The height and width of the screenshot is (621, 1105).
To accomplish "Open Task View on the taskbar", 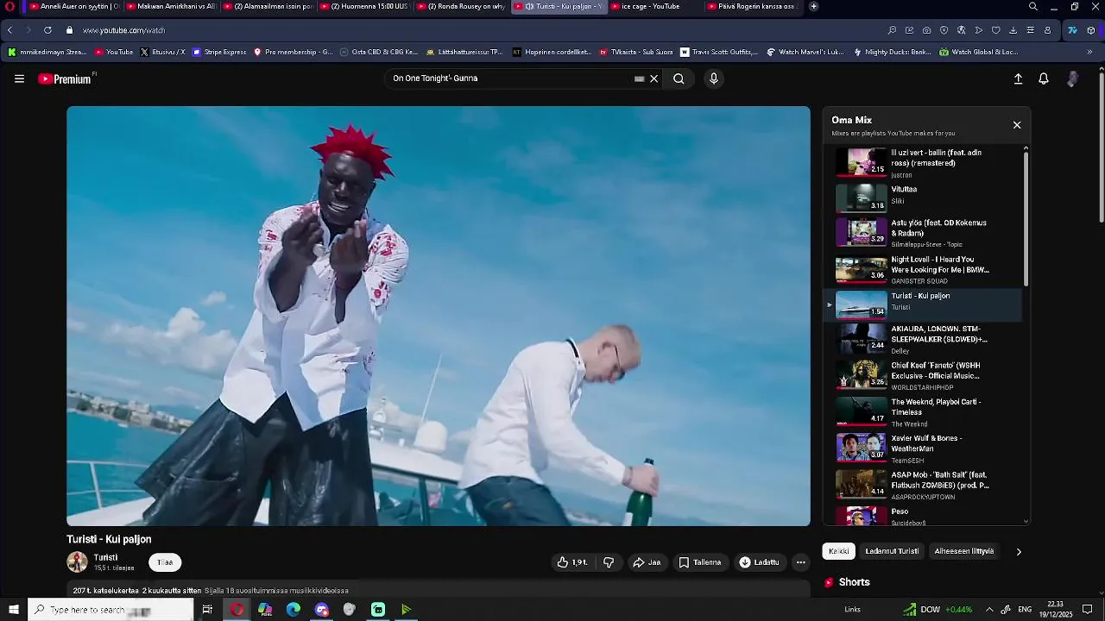I will tap(207, 610).
